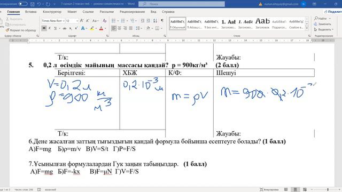Open font color dropdown arrow
The height and width of the screenshot is (192, 342).
point(105,28)
